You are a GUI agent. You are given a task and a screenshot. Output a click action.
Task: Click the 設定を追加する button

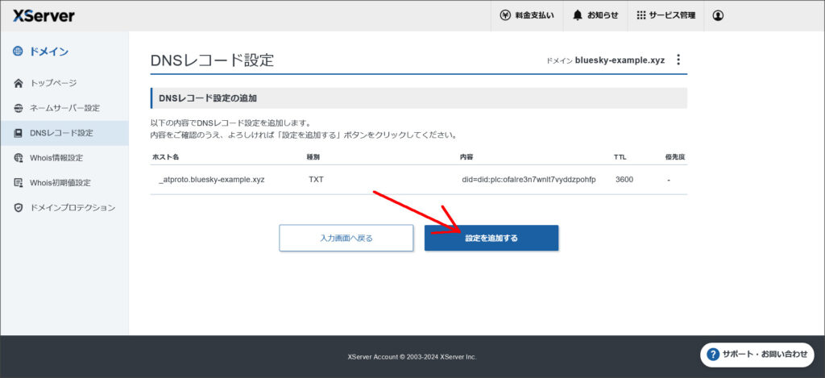tap(491, 238)
